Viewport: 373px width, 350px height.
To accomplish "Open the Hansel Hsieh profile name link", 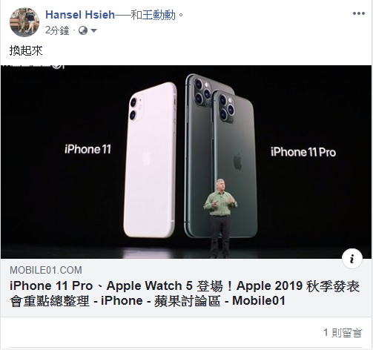I will (x=80, y=15).
